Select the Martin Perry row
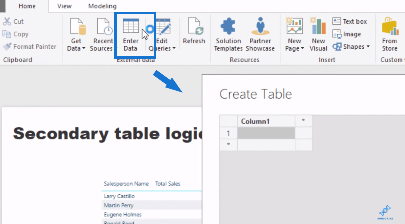This screenshot has height=224, width=405. coord(152,205)
